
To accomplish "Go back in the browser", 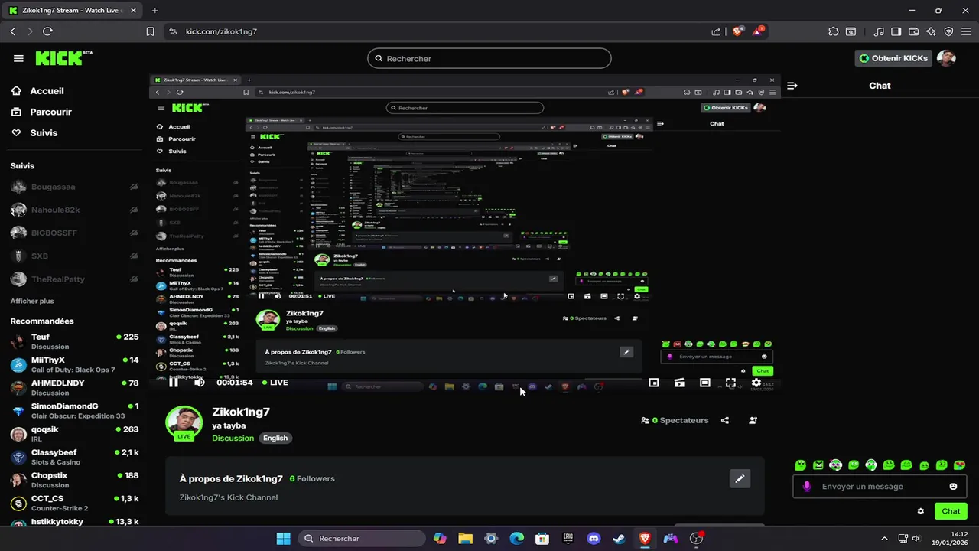I will [x=12, y=31].
